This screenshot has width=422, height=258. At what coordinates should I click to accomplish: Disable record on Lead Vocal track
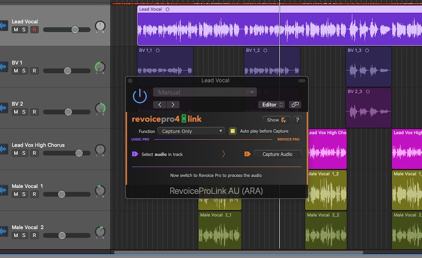34,29
